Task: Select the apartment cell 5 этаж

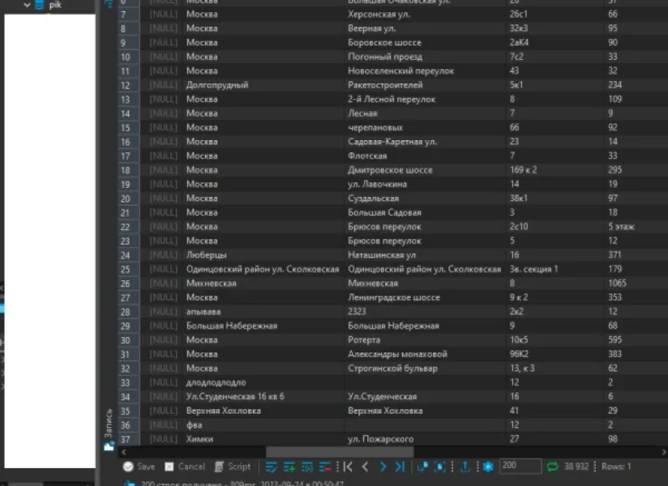Action: coord(636,227)
